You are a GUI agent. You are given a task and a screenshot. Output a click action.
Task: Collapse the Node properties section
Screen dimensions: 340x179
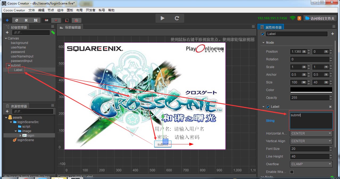tap(263, 43)
